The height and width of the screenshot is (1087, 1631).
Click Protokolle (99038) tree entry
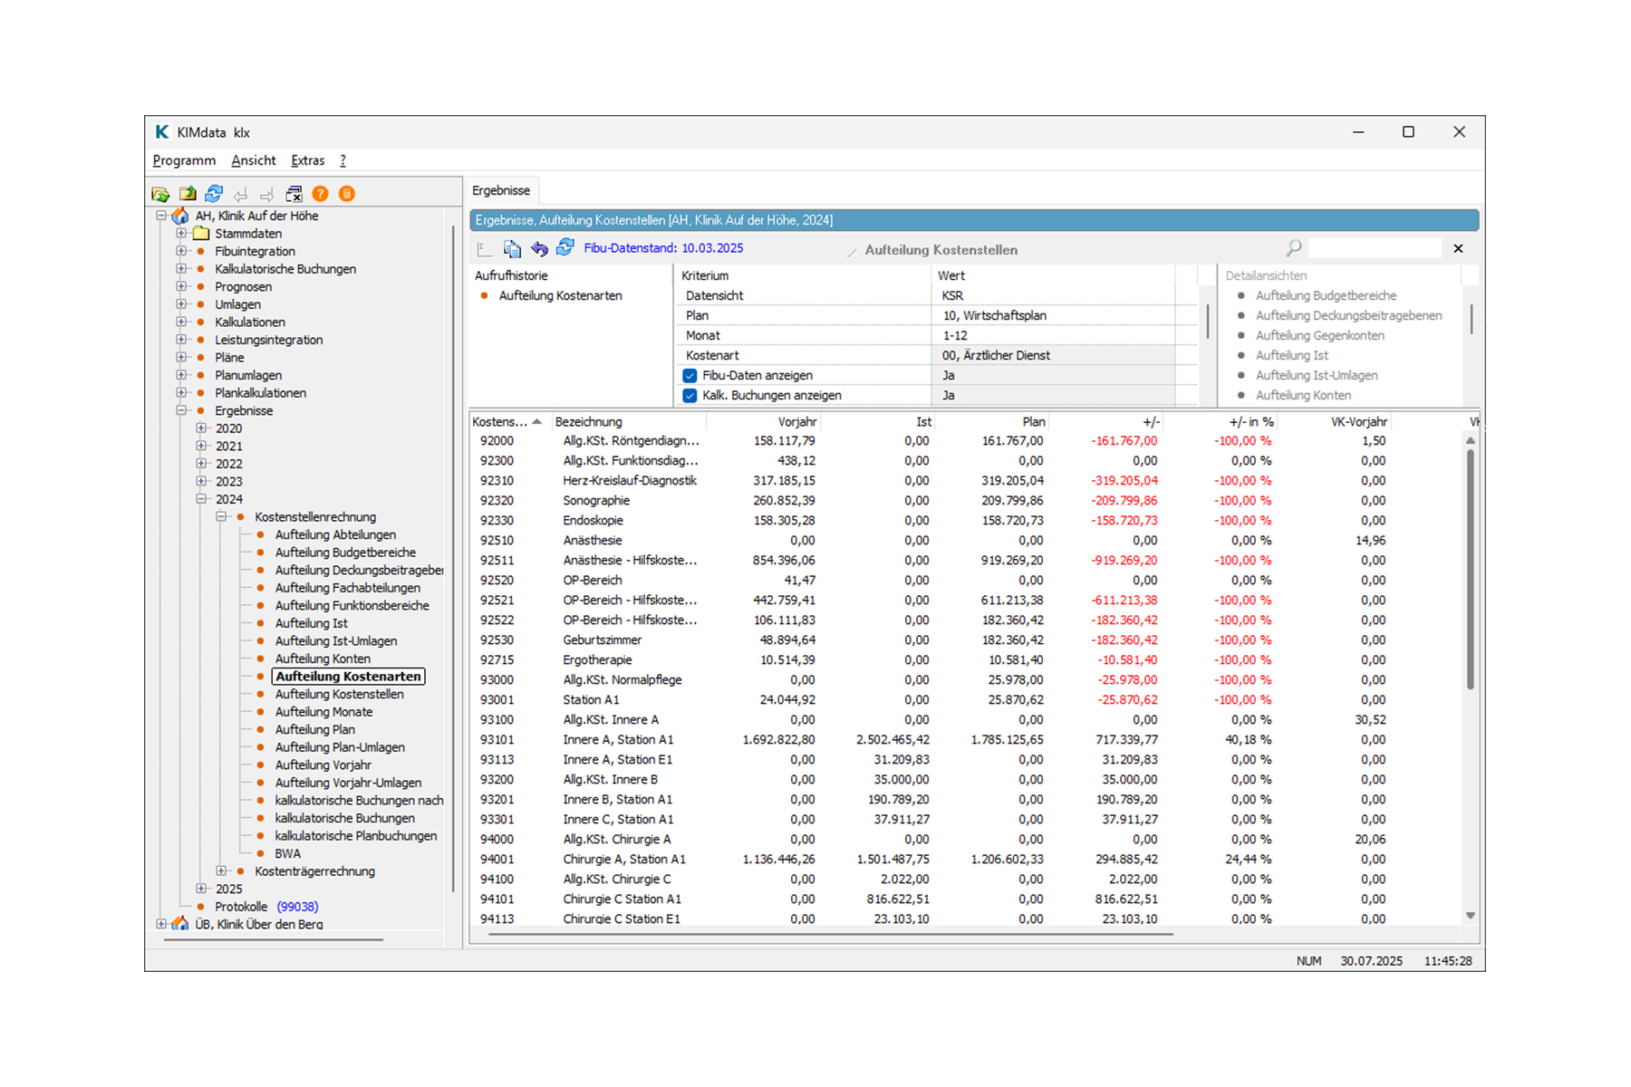tap(266, 906)
